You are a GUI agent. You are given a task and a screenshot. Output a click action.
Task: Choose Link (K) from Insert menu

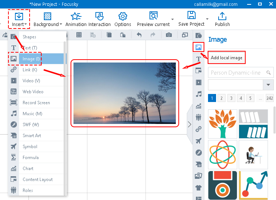[x=36, y=70]
